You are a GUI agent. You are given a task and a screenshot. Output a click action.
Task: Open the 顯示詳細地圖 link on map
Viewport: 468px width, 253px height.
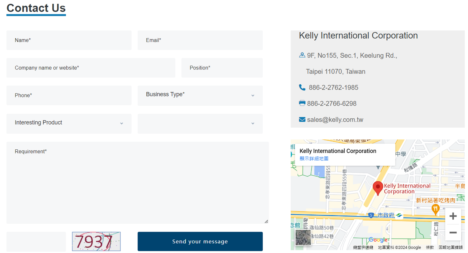pos(314,159)
